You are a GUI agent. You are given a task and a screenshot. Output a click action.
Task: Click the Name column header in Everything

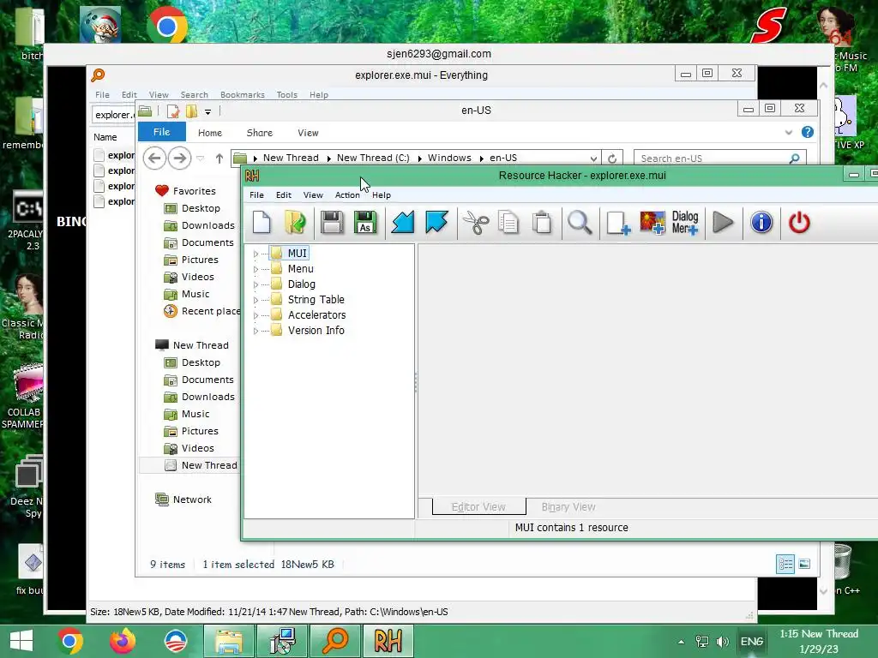pyautogui.click(x=105, y=137)
